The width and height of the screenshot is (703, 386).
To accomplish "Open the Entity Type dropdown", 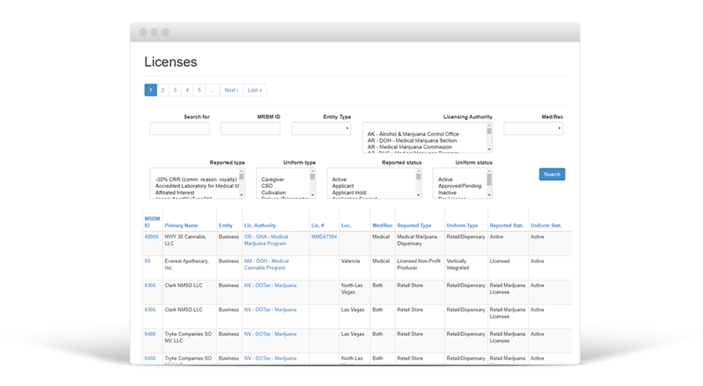I will click(321, 128).
